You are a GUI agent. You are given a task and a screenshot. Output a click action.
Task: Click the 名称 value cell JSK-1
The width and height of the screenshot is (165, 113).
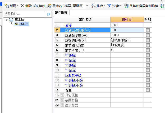(x=127, y=25)
